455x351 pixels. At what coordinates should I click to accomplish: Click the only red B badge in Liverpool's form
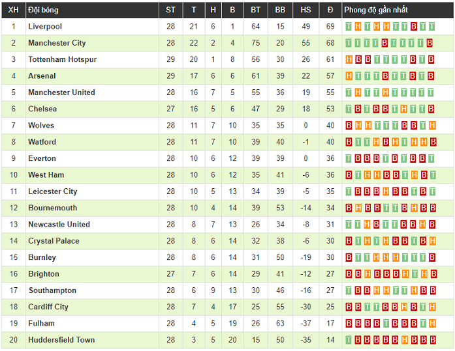tap(414, 27)
